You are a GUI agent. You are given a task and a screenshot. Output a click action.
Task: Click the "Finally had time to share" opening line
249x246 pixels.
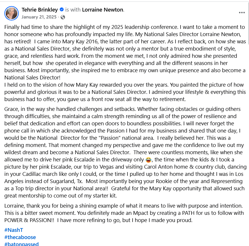click(35, 27)
